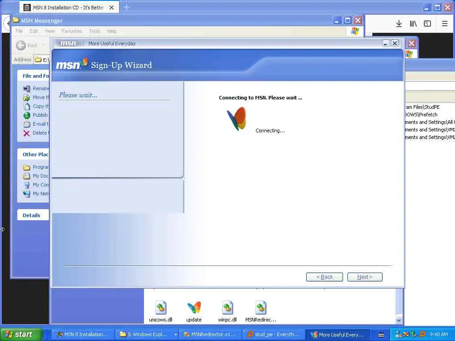Image resolution: width=455 pixels, height=341 pixels.
Task: Open the Edit menu in MSN Messenger window
Action: (34, 31)
